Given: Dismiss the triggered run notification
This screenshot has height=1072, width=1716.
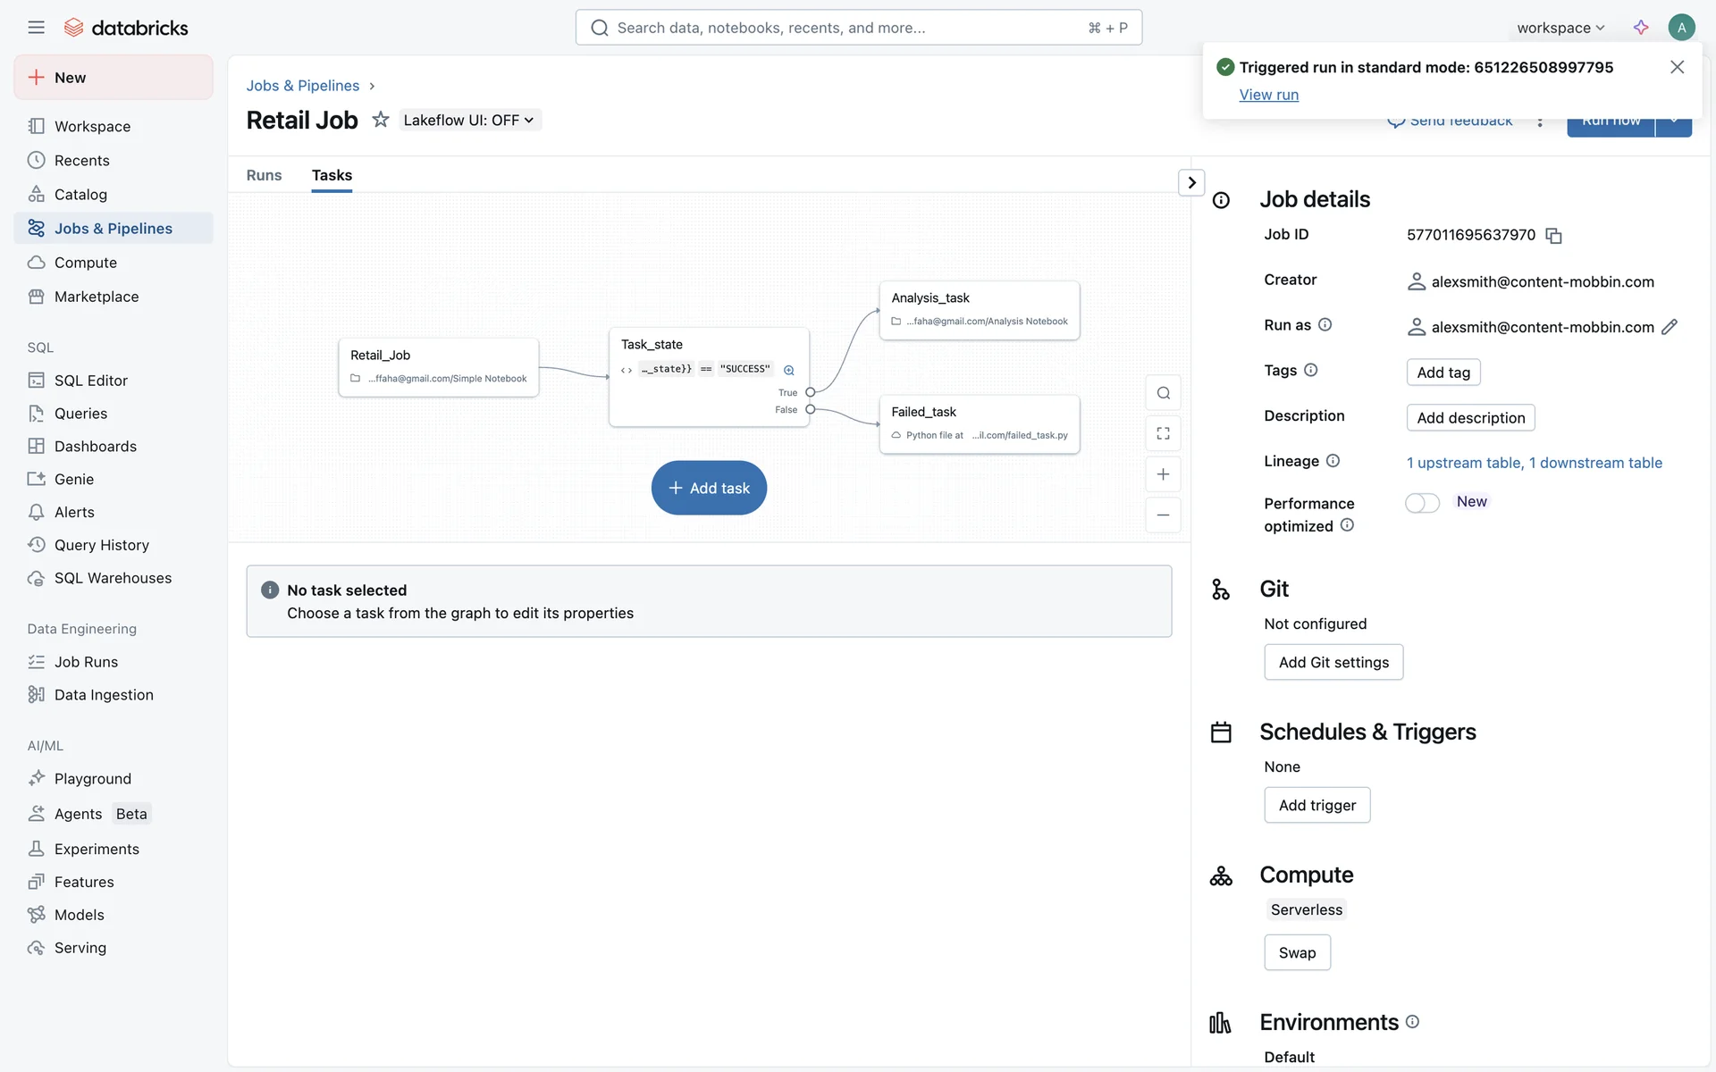Looking at the screenshot, I should [x=1677, y=67].
